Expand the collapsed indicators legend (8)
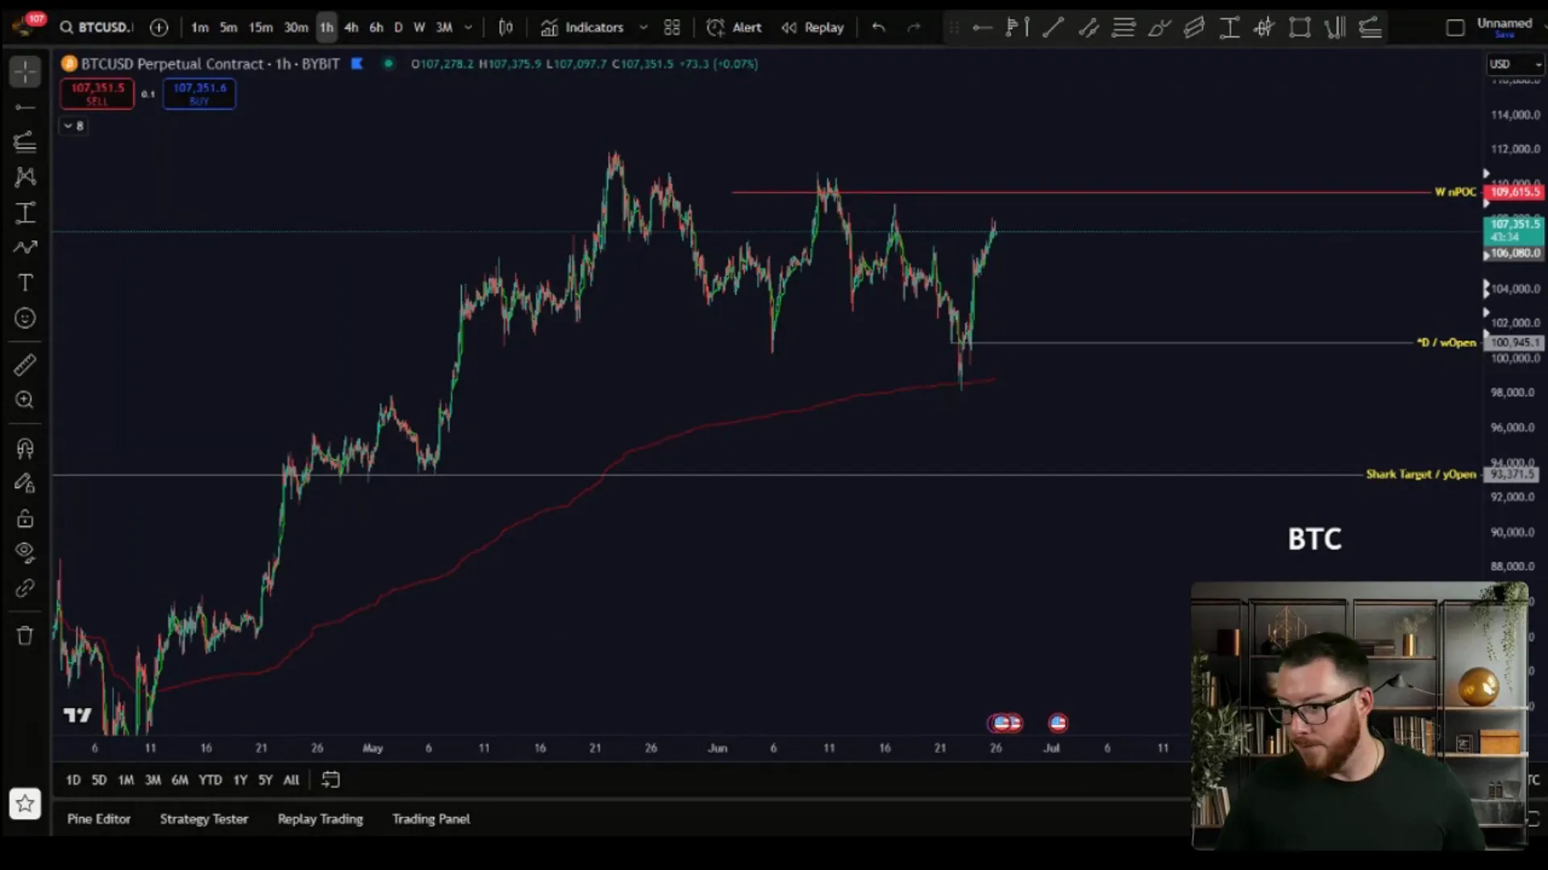1548x870 pixels. (x=73, y=126)
